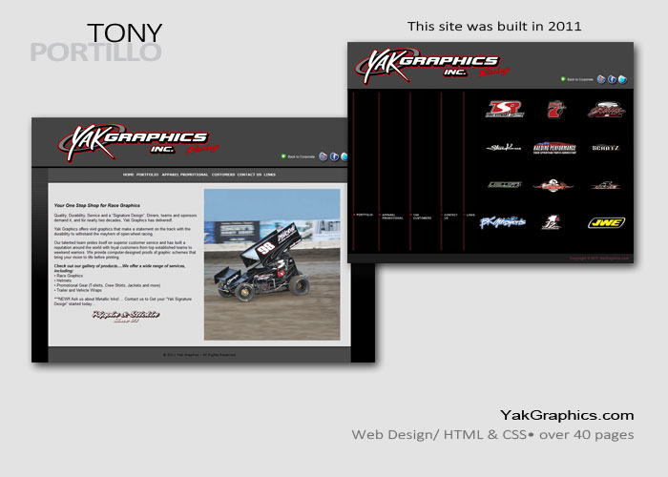Open the YouTube icon on homepage header
The width and height of the screenshot is (668, 477).
coord(324,156)
